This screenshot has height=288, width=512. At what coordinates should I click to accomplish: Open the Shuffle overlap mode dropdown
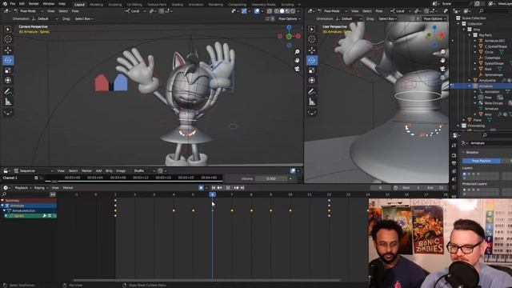tap(143, 170)
